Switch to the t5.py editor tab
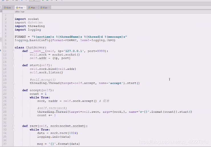211x147 pixels. point(45,8)
